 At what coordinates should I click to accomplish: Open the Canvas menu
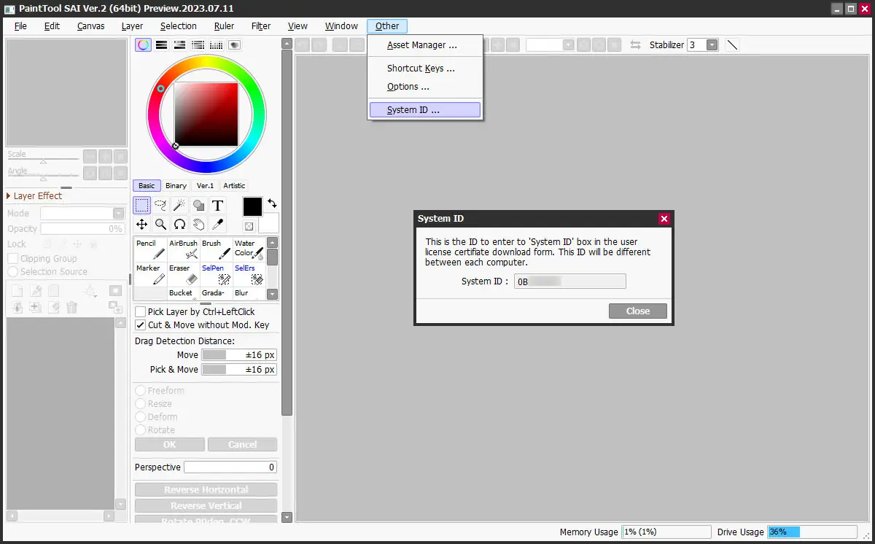click(91, 26)
